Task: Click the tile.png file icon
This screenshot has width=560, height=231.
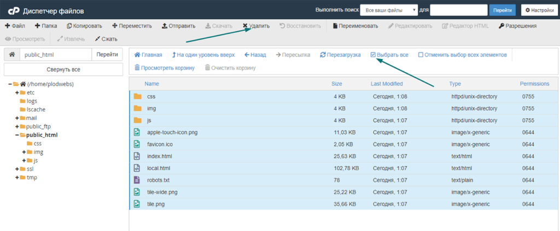Action: pyautogui.click(x=136, y=204)
